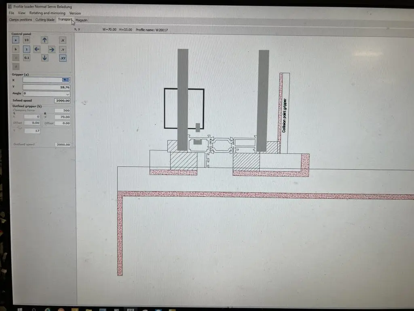Click the Infeed speed input field
Screen dimensions: 414x311
[62, 100]
